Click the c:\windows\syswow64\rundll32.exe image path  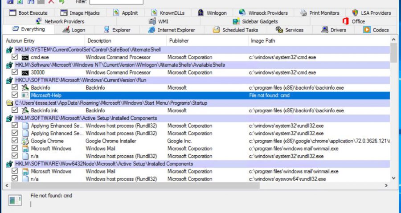(x=287, y=179)
